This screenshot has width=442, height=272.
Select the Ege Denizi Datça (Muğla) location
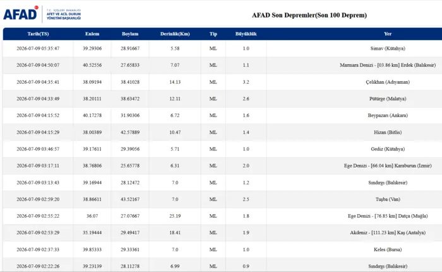tap(388, 216)
